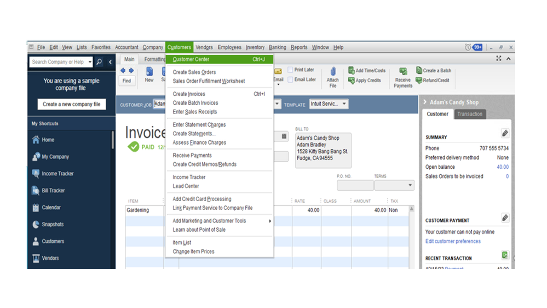The image size is (547, 308).
Task: Click the Find button
Action: pos(126,81)
